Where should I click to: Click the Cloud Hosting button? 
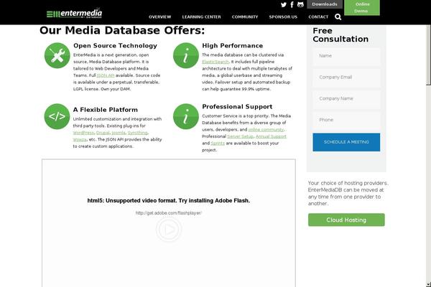coord(346,220)
